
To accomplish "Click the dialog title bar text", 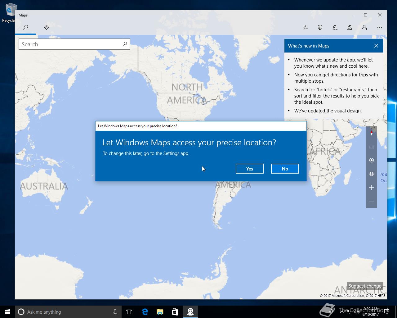I will point(138,126).
